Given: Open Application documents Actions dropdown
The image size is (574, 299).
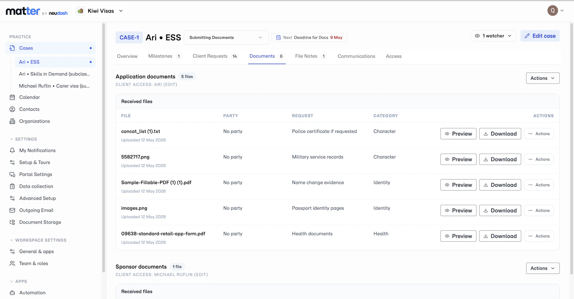Looking at the screenshot, I should tap(542, 78).
